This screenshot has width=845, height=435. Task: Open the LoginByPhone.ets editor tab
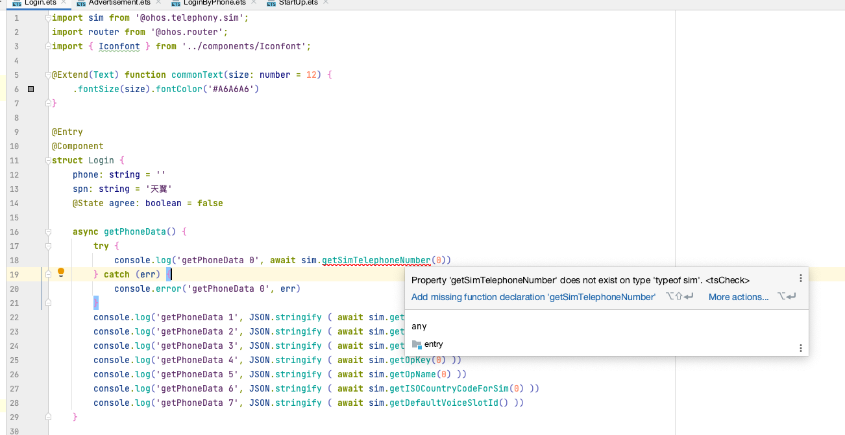[x=215, y=3]
